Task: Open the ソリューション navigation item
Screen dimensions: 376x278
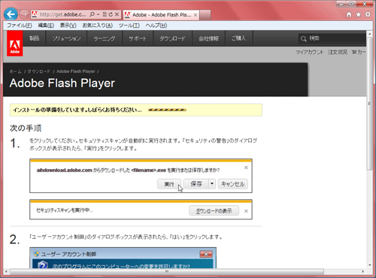Action: 66,38
